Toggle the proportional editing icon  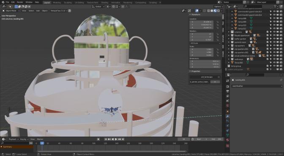click(x=123, y=6)
